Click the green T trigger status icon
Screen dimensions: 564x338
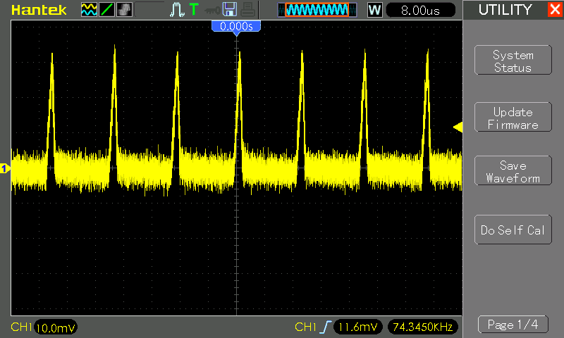point(193,10)
